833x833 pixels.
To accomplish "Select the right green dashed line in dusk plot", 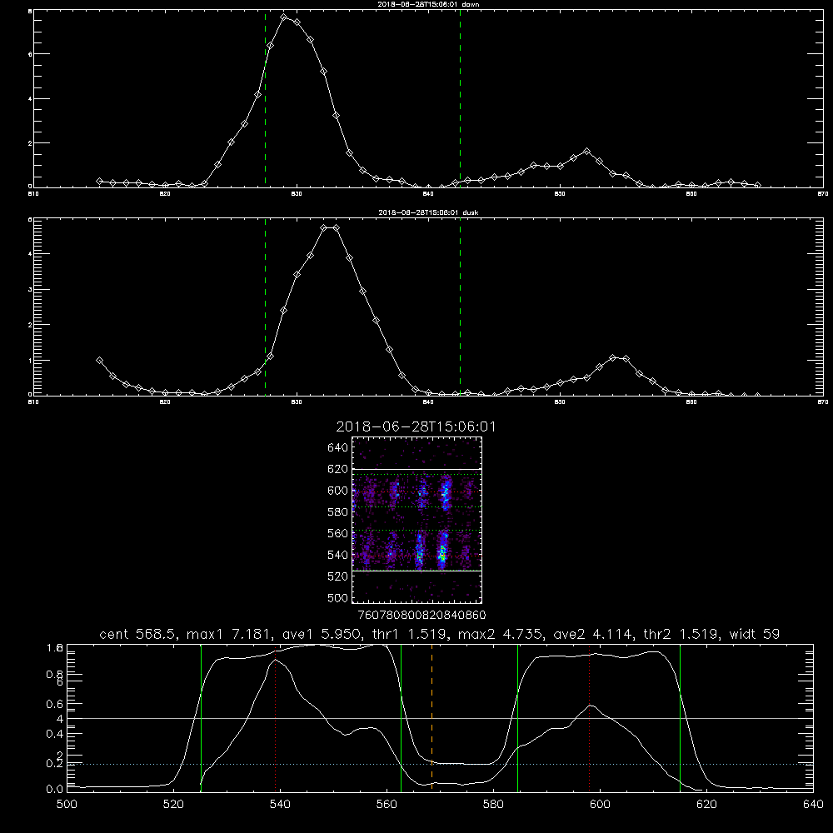I will (460, 307).
